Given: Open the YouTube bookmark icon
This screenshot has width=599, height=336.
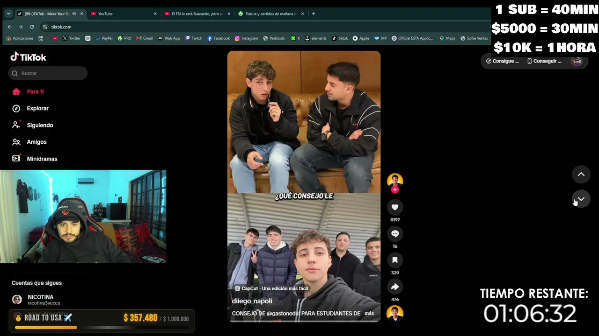Looking at the screenshot, I should 55,38.
